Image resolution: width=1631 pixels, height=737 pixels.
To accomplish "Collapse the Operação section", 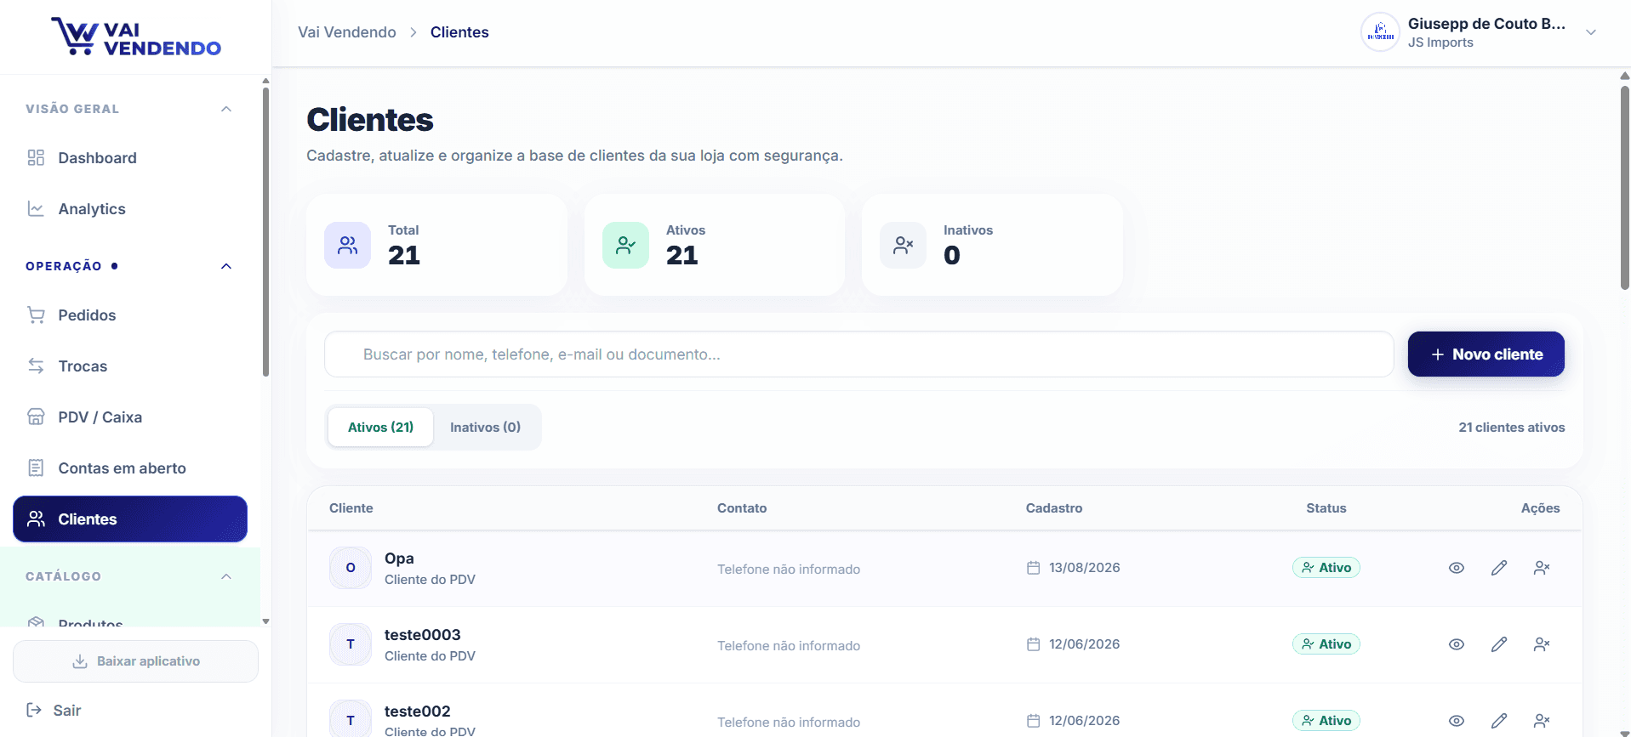I will tap(226, 266).
